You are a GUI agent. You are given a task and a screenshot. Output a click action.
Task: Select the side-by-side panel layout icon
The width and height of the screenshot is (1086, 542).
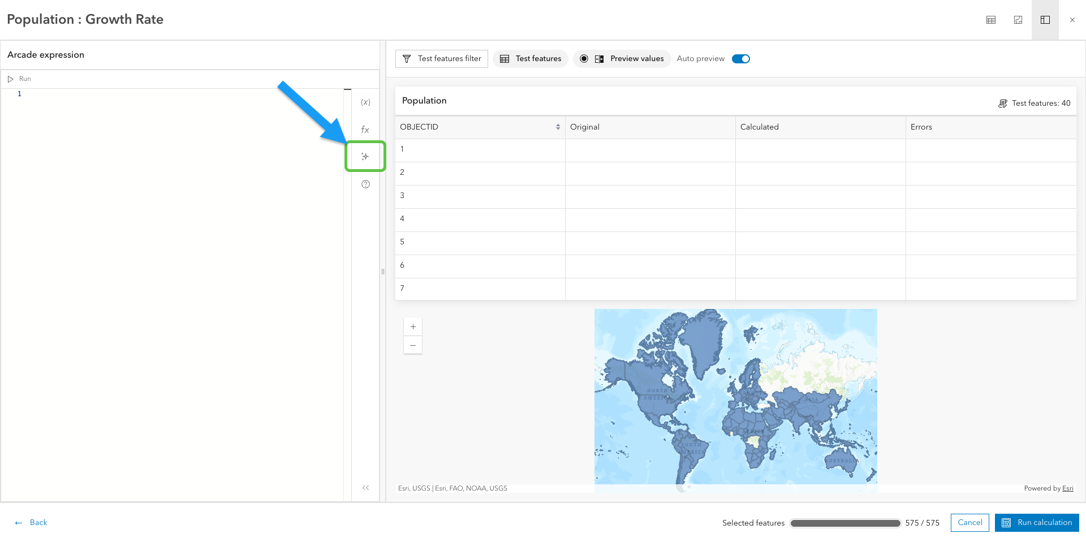1045,20
